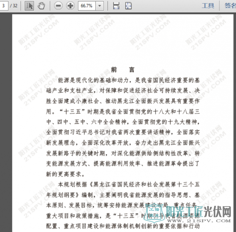Click the fit-width scrolling mode icon
This screenshot has width=236, height=232.
(x=116, y=5)
